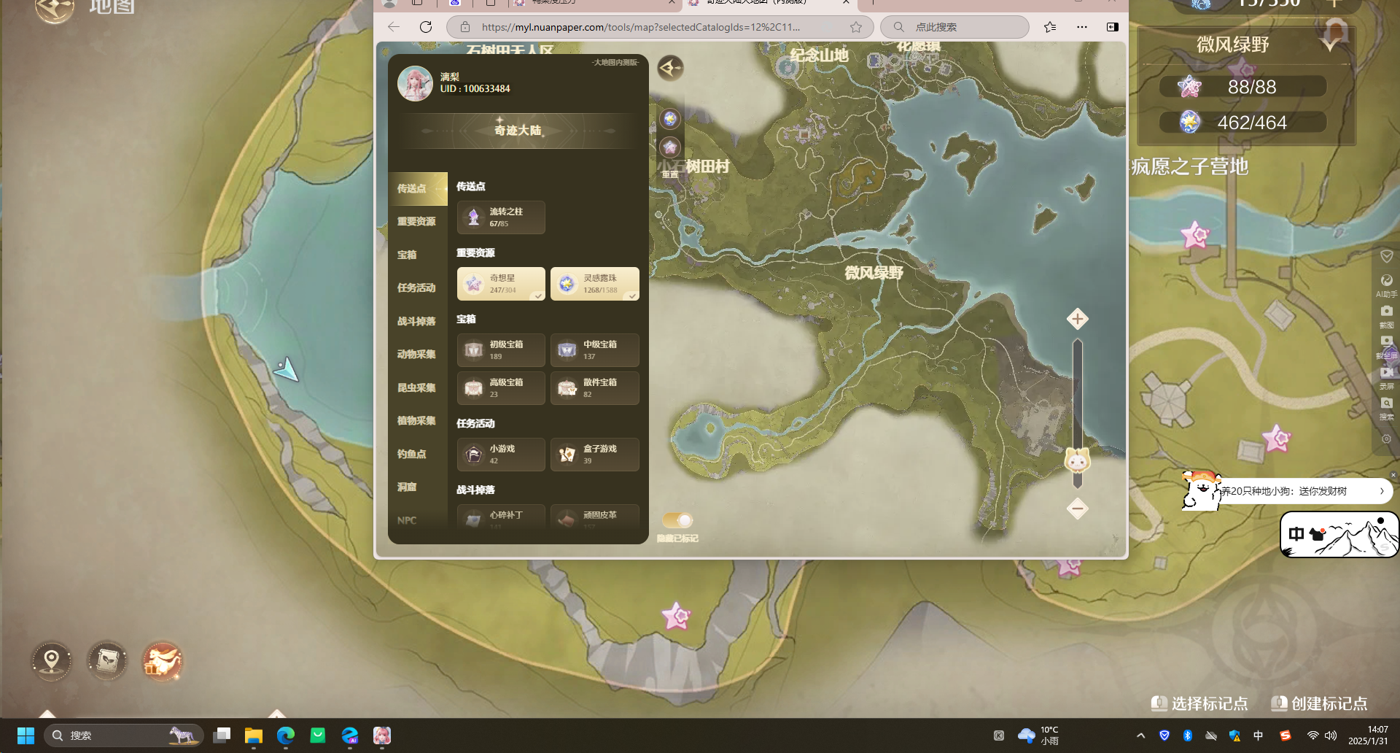The height and width of the screenshot is (753, 1400).
Task: Toggle the 隐藏已标记 switch
Action: 677,520
